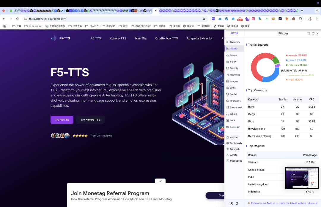Click the Join Monetag Referral Program ad title
The image size is (321, 207).
(110, 193)
